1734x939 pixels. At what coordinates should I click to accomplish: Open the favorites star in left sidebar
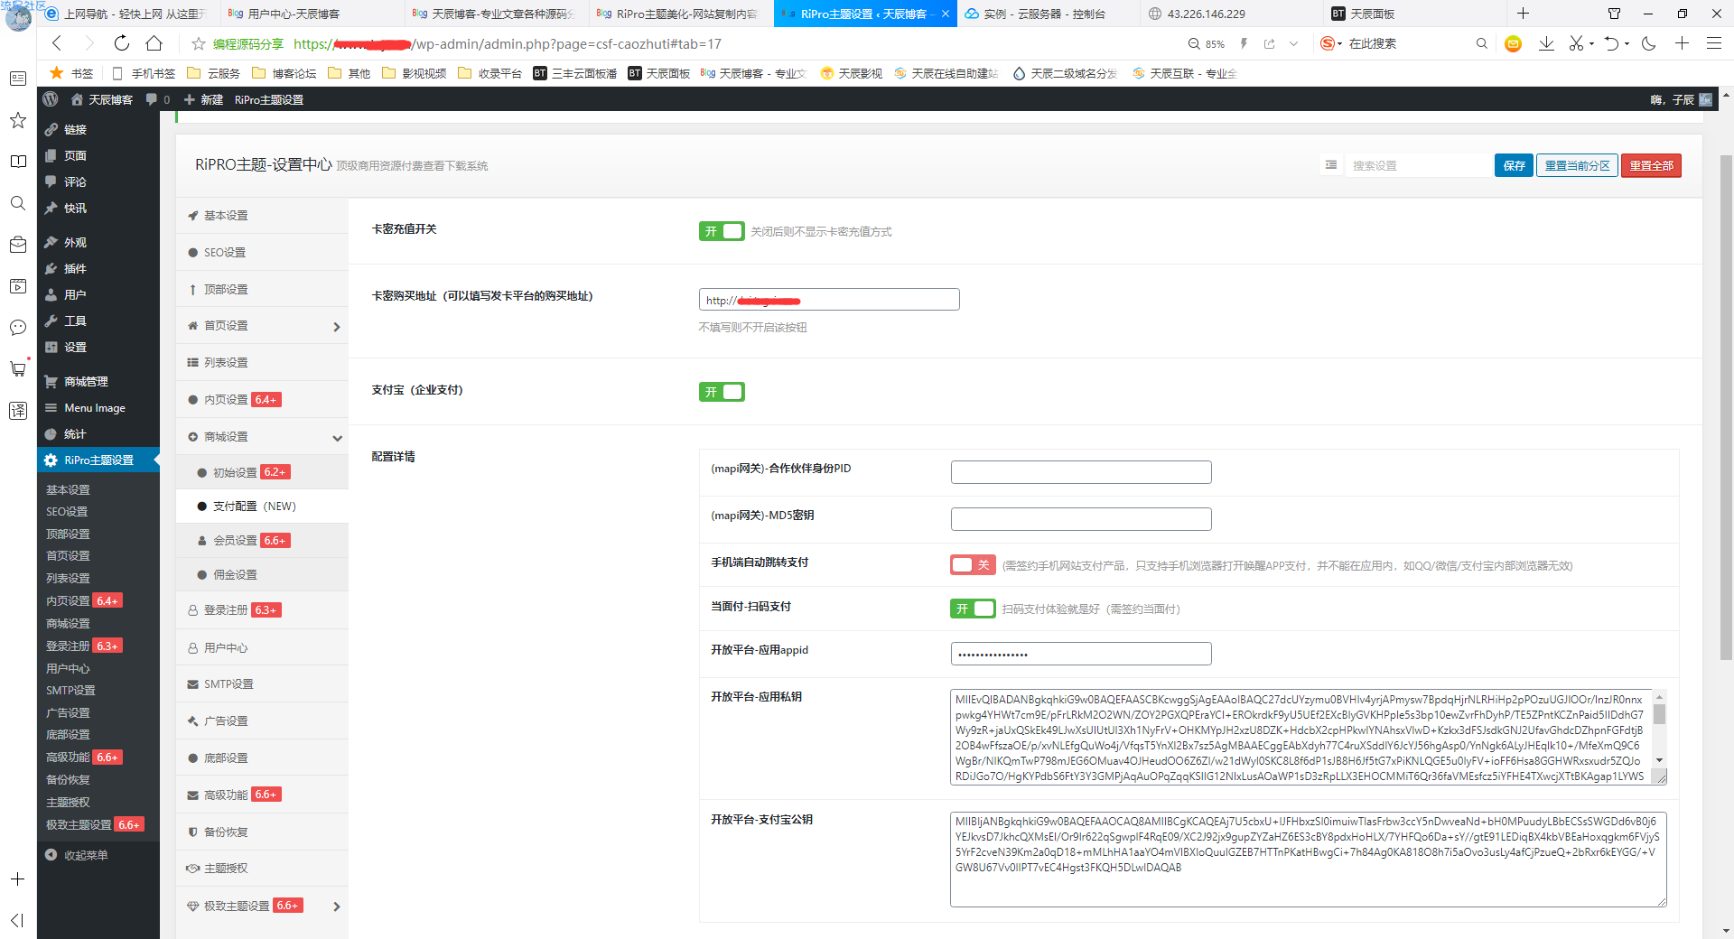(18, 120)
